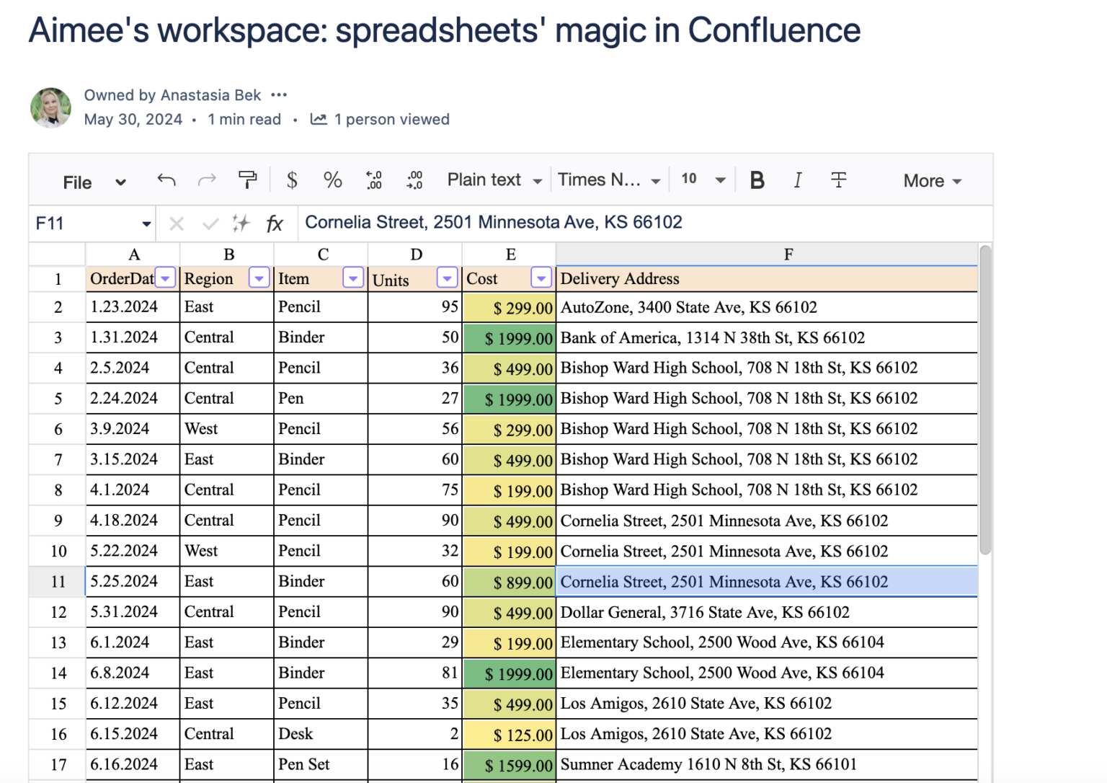Click the AI sparkle icon in formula bar
This screenshot has height=783, width=1107.
click(241, 224)
